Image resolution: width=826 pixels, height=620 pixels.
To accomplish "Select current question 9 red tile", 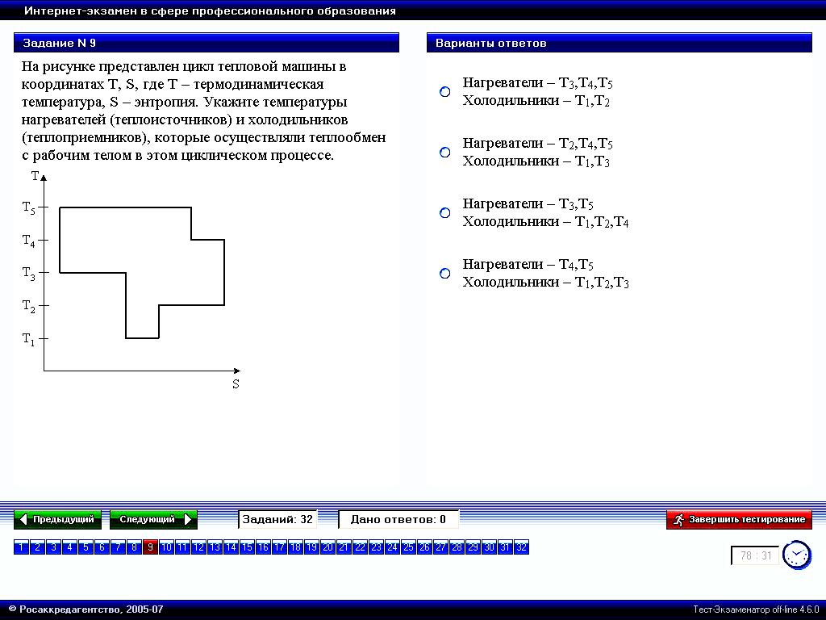I will [x=150, y=547].
